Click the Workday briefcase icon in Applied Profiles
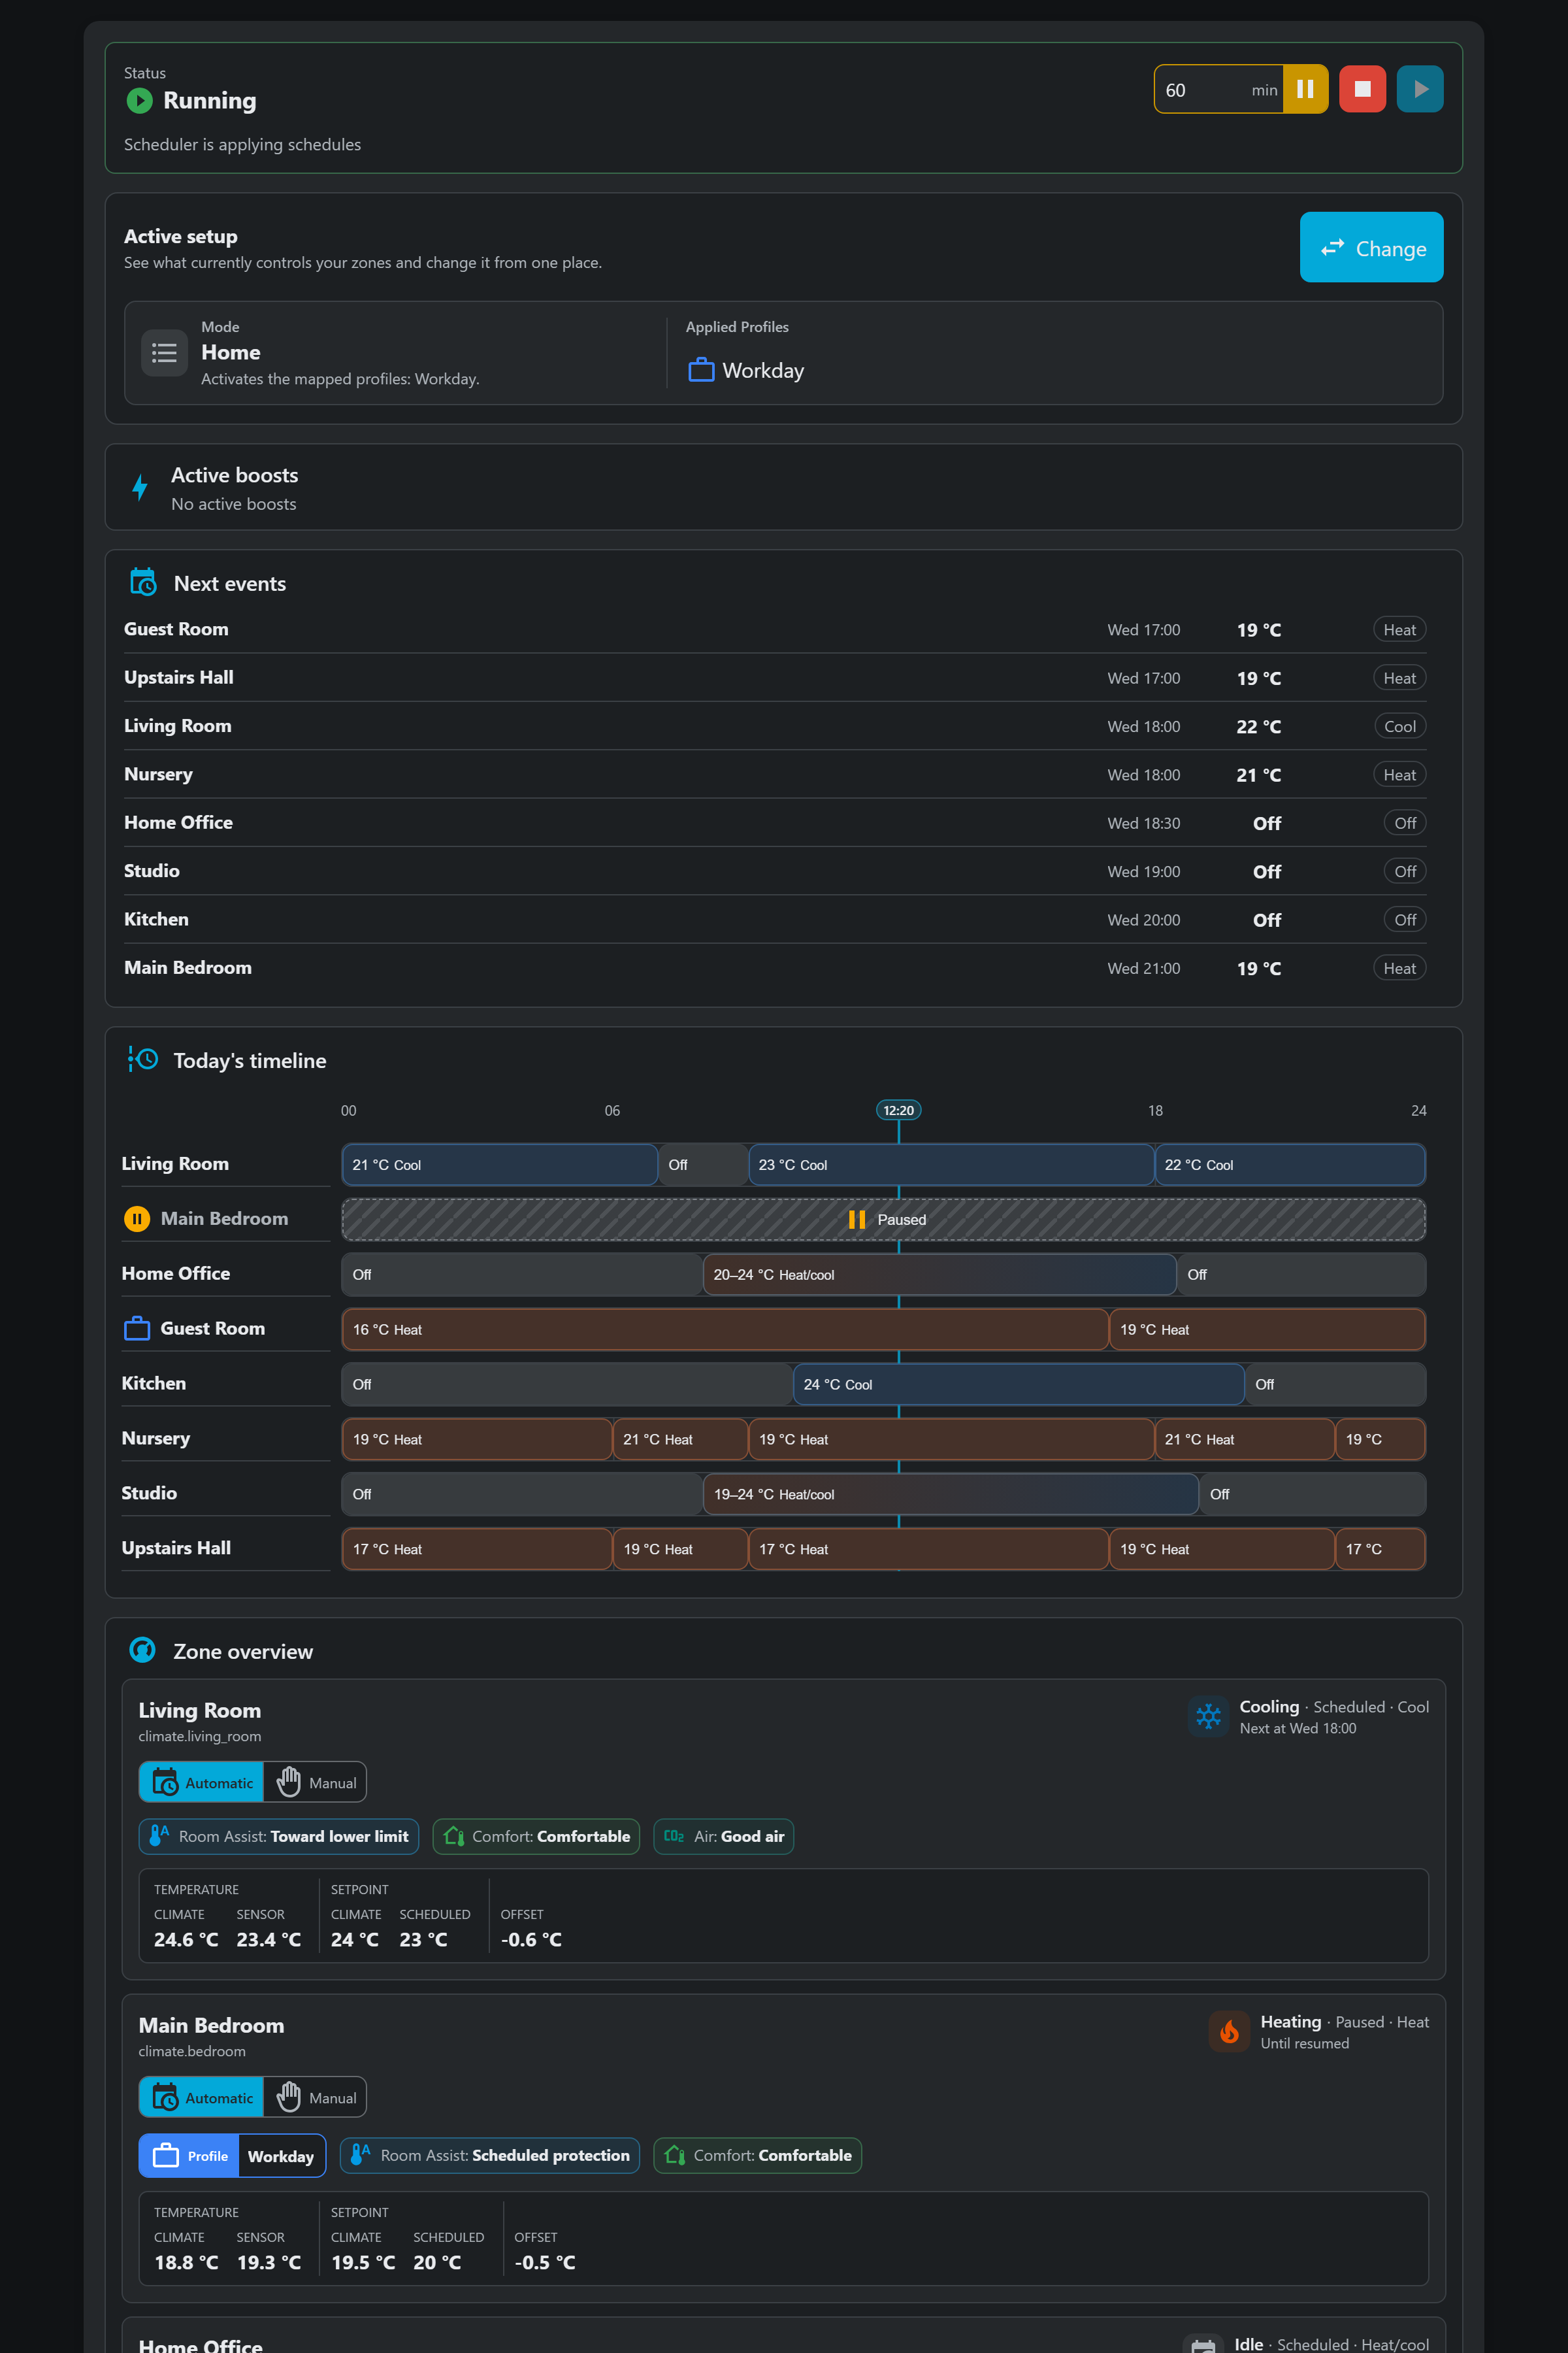The width and height of the screenshot is (1568, 2353). [x=701, y=370]
